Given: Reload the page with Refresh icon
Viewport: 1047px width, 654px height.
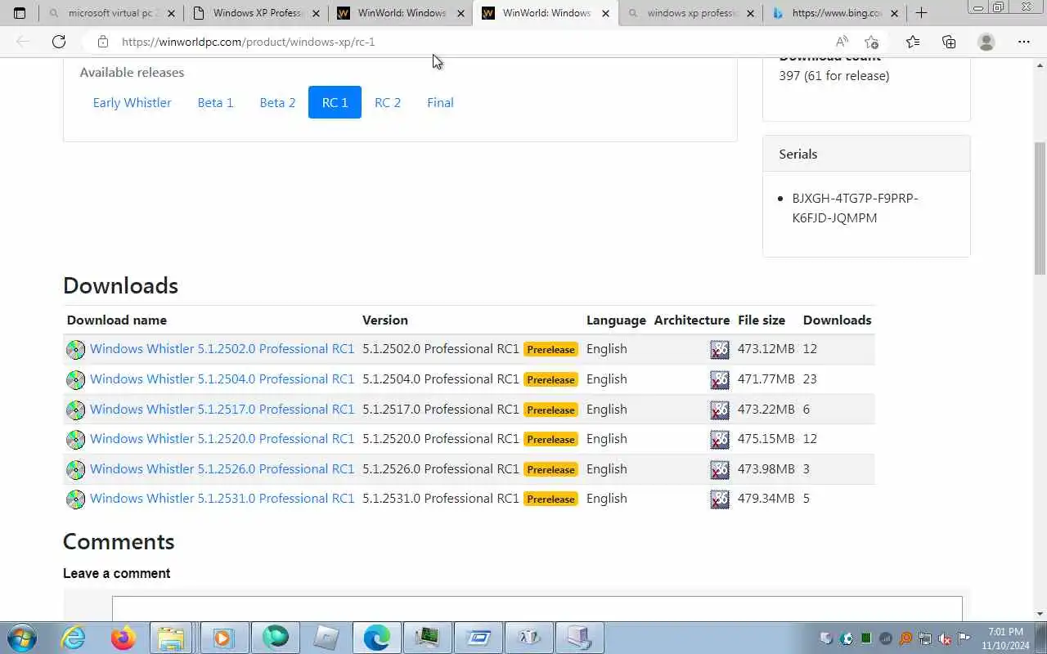Looking at the screenshot, I should (x=59, y=42).
